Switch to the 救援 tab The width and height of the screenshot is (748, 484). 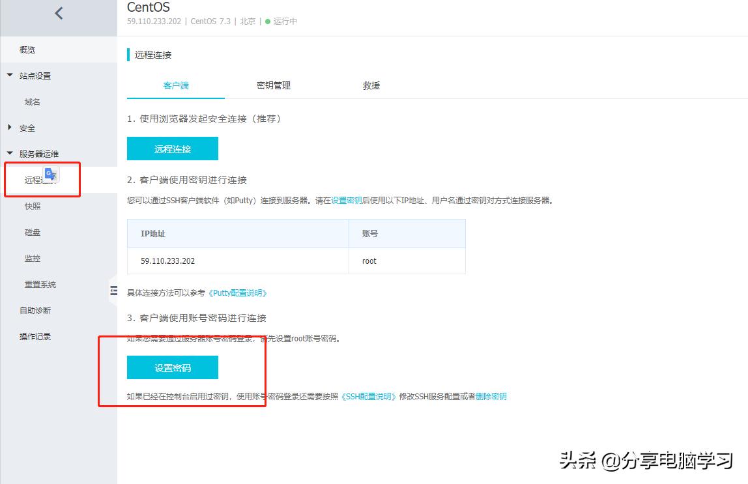pyautogui.click(x=371, y=85)
